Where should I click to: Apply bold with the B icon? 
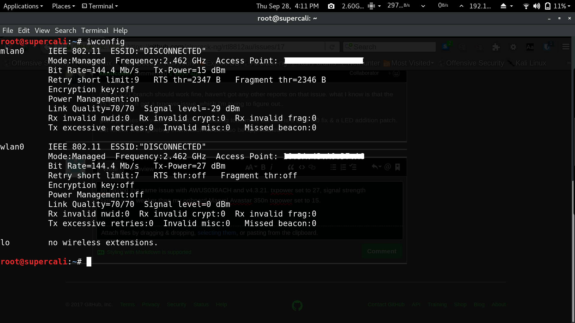(263, 167)
